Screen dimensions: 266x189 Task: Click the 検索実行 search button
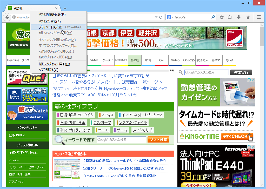click(241, 72)
